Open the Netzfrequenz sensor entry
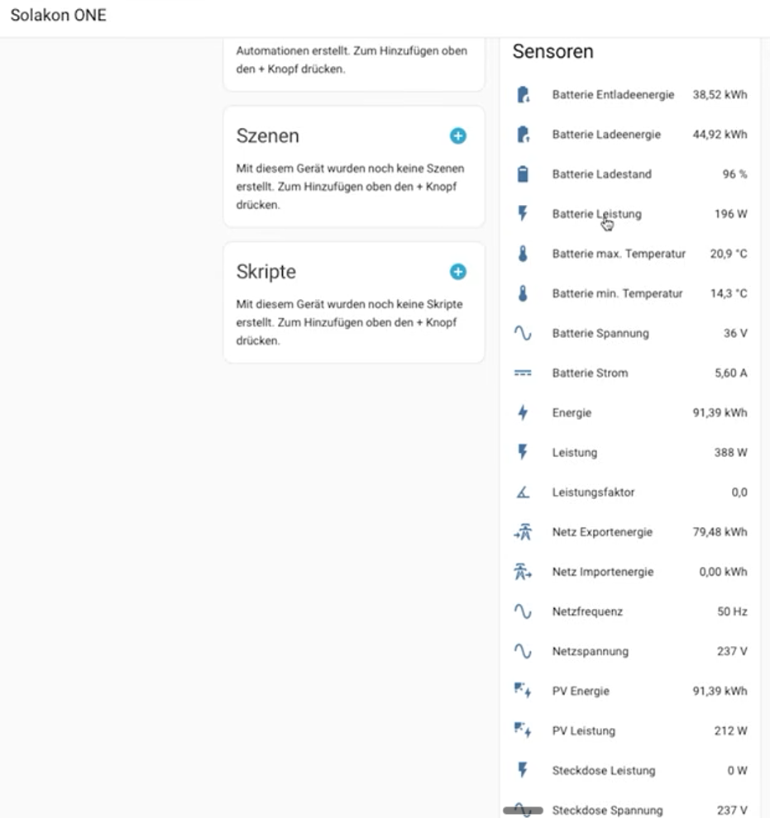The height and width of the screenshot is (818, 770). click(x=587, y=611)
